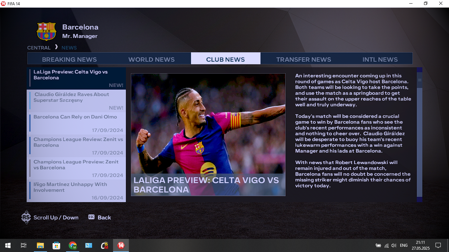Click the Mr. Manager name text
The image size is (449, 252).
tap(80, 36)
